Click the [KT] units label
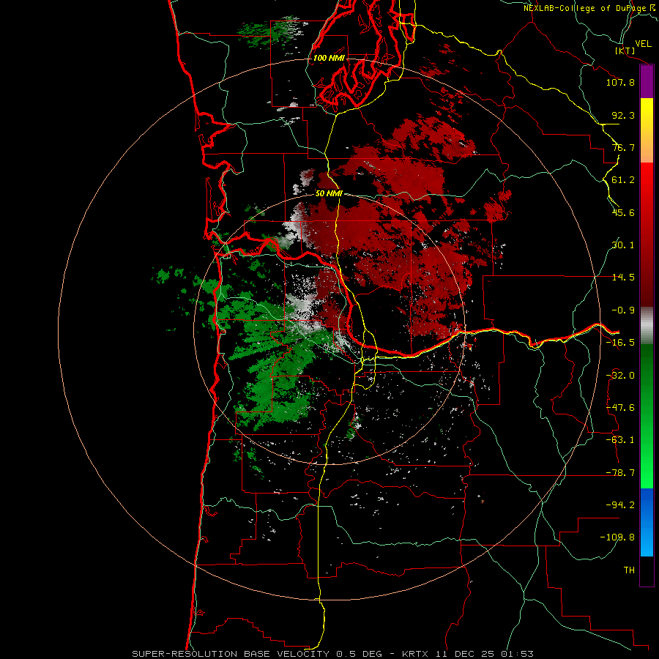The width and height of the screenshot is (659, 659). click(x=625, y=51)
